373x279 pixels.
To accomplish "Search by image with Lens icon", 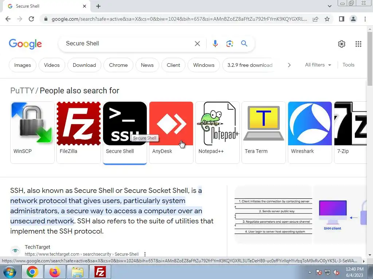I will [x=229, y=44].
